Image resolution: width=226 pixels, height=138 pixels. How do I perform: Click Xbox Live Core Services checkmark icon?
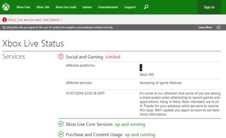click(61, 124)
